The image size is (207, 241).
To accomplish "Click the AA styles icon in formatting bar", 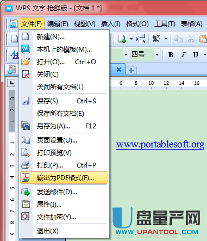I will [14, 54].
